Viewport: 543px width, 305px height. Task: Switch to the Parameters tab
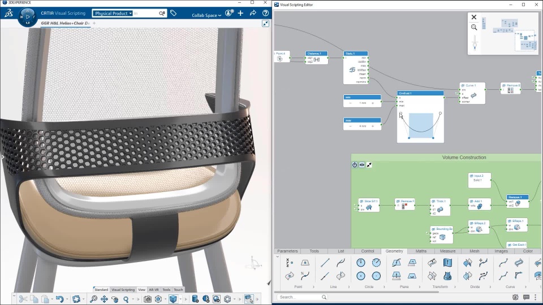point(287,251)
